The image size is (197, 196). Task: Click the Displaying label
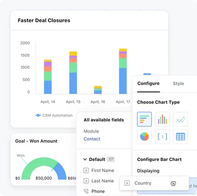[x=148, y=171]
